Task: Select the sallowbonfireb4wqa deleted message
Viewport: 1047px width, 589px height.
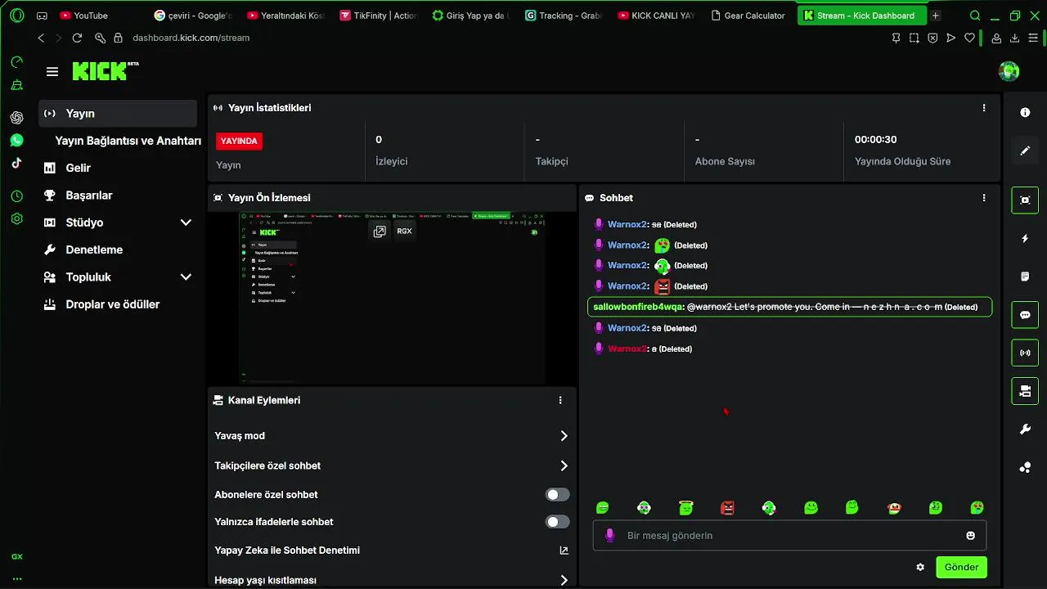Action: point(789,307)
